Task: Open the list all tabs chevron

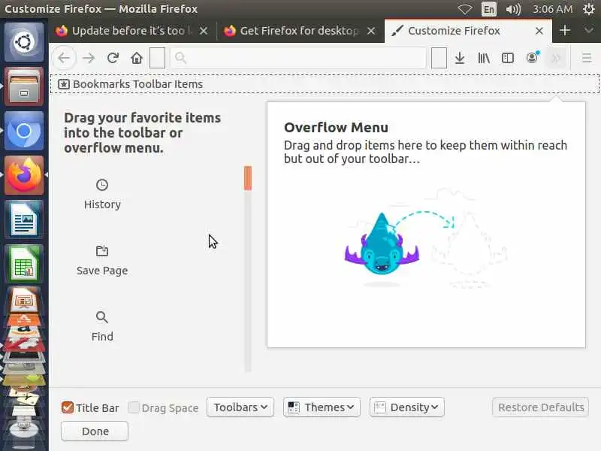Action: click(589, 30)
